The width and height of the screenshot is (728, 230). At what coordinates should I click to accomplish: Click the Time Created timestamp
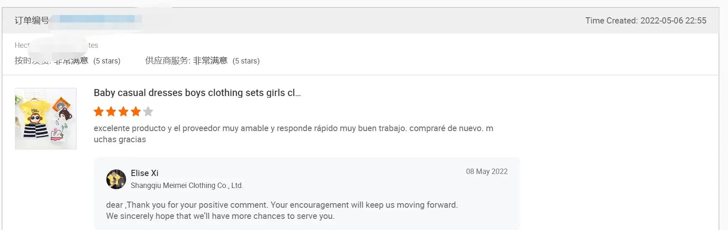(646, 21)
